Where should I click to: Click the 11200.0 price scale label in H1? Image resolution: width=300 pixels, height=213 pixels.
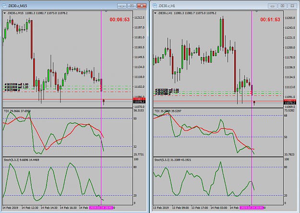click(x=290, y=47)
